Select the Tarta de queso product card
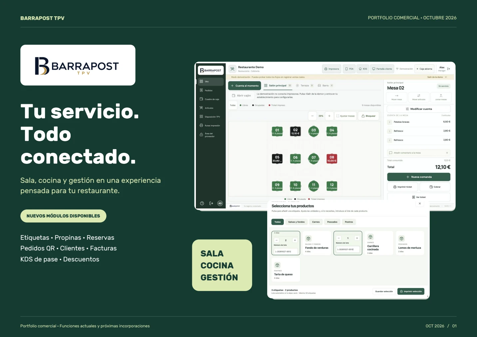Screen dimensions: 477x337 (286, 270)
